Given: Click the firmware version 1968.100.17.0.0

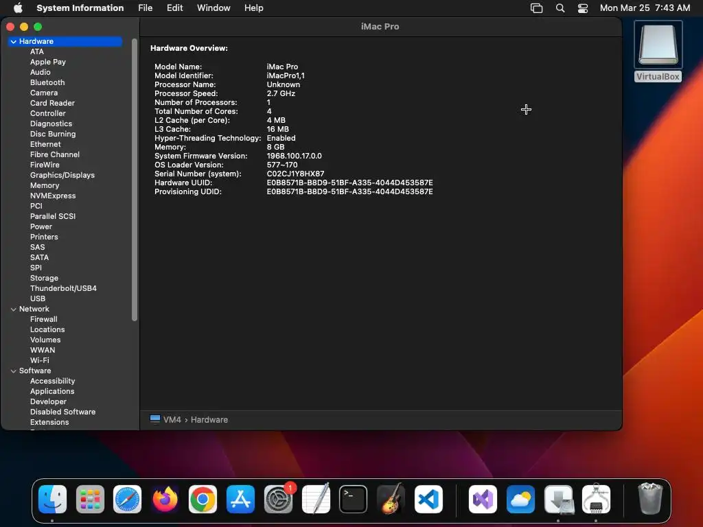Looking at the screenshot, I should [294, 156].
